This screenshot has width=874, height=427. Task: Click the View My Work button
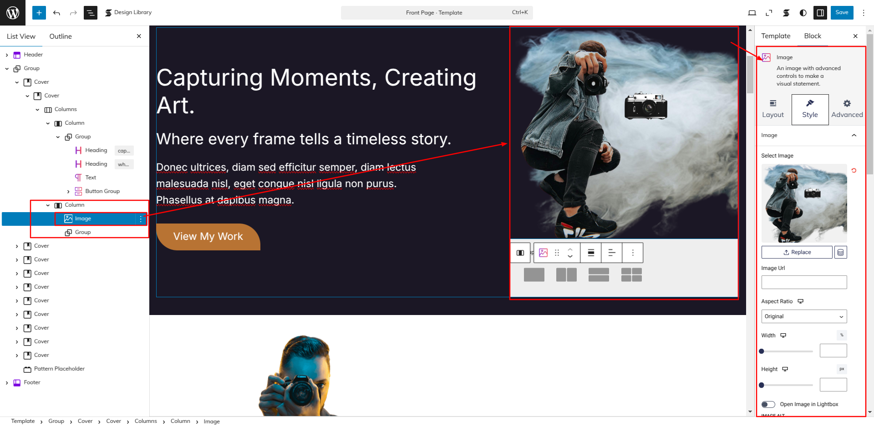208,237
